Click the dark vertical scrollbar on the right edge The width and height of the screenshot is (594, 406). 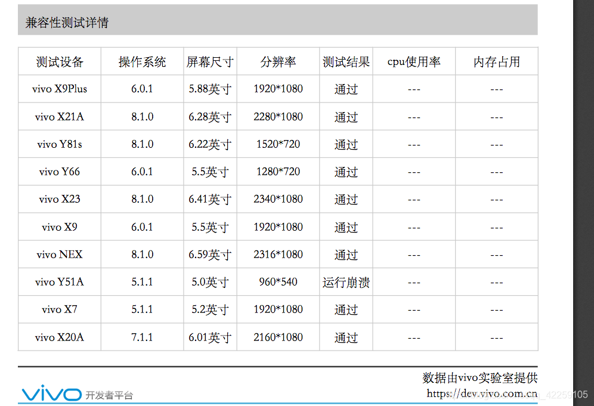click(583, 203)
